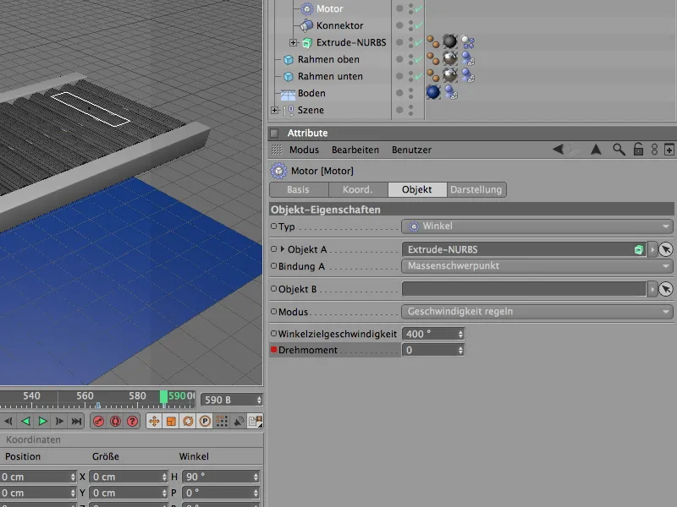Click the chrome material tag on Rahmen unten
The width and height of the screenshot is (677, 507).
pos(450,75)
